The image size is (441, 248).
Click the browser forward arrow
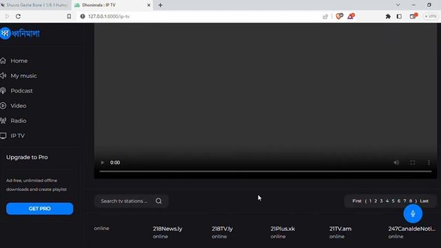tap(7, 17)
